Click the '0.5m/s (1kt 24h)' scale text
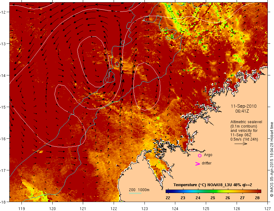 click(244, 139)
